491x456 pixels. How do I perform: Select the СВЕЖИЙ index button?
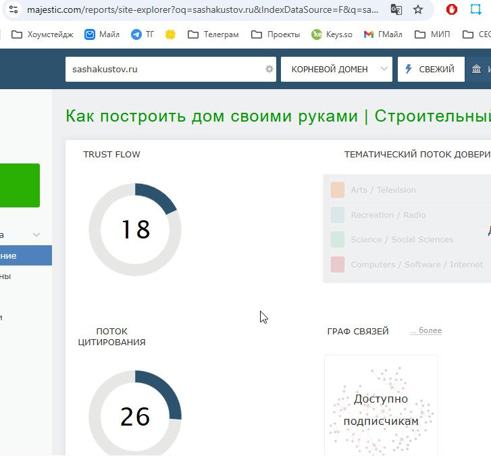coord(431,69)
